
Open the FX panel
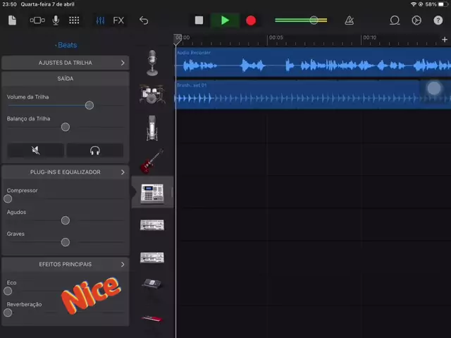point(118,20)
